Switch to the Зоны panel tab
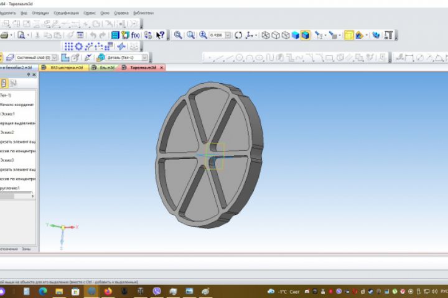The image size is (448, 298). click(x=26, y=249)
